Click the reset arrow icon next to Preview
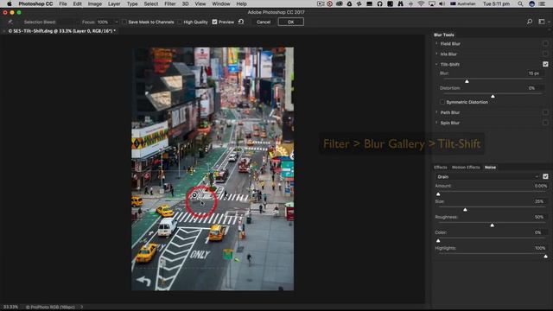The image size is (553, 311). pyautogui.click(x=241, y=22)
